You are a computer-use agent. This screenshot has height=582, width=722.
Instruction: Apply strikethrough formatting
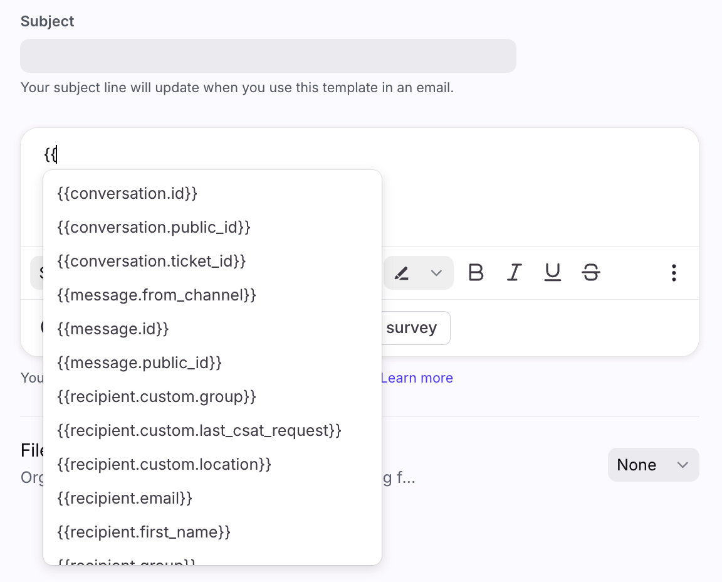tap(590, 273)
